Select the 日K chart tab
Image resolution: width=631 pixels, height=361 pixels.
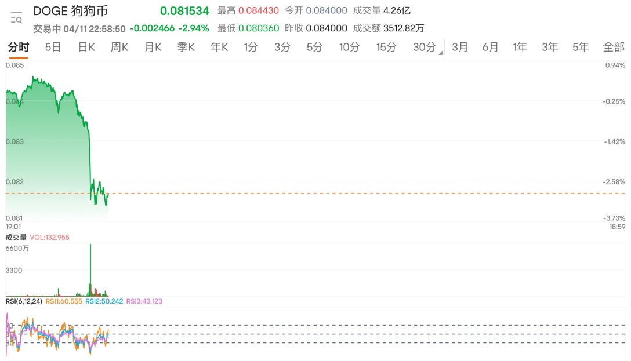[86, 47]
